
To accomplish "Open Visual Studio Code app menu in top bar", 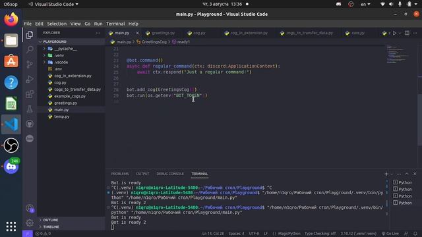I will click(x=53, y=5).
